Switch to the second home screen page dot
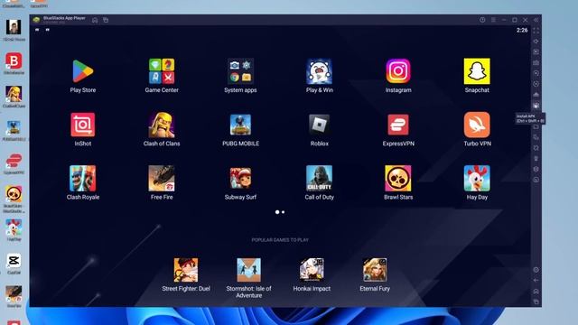 pos(283,212)
